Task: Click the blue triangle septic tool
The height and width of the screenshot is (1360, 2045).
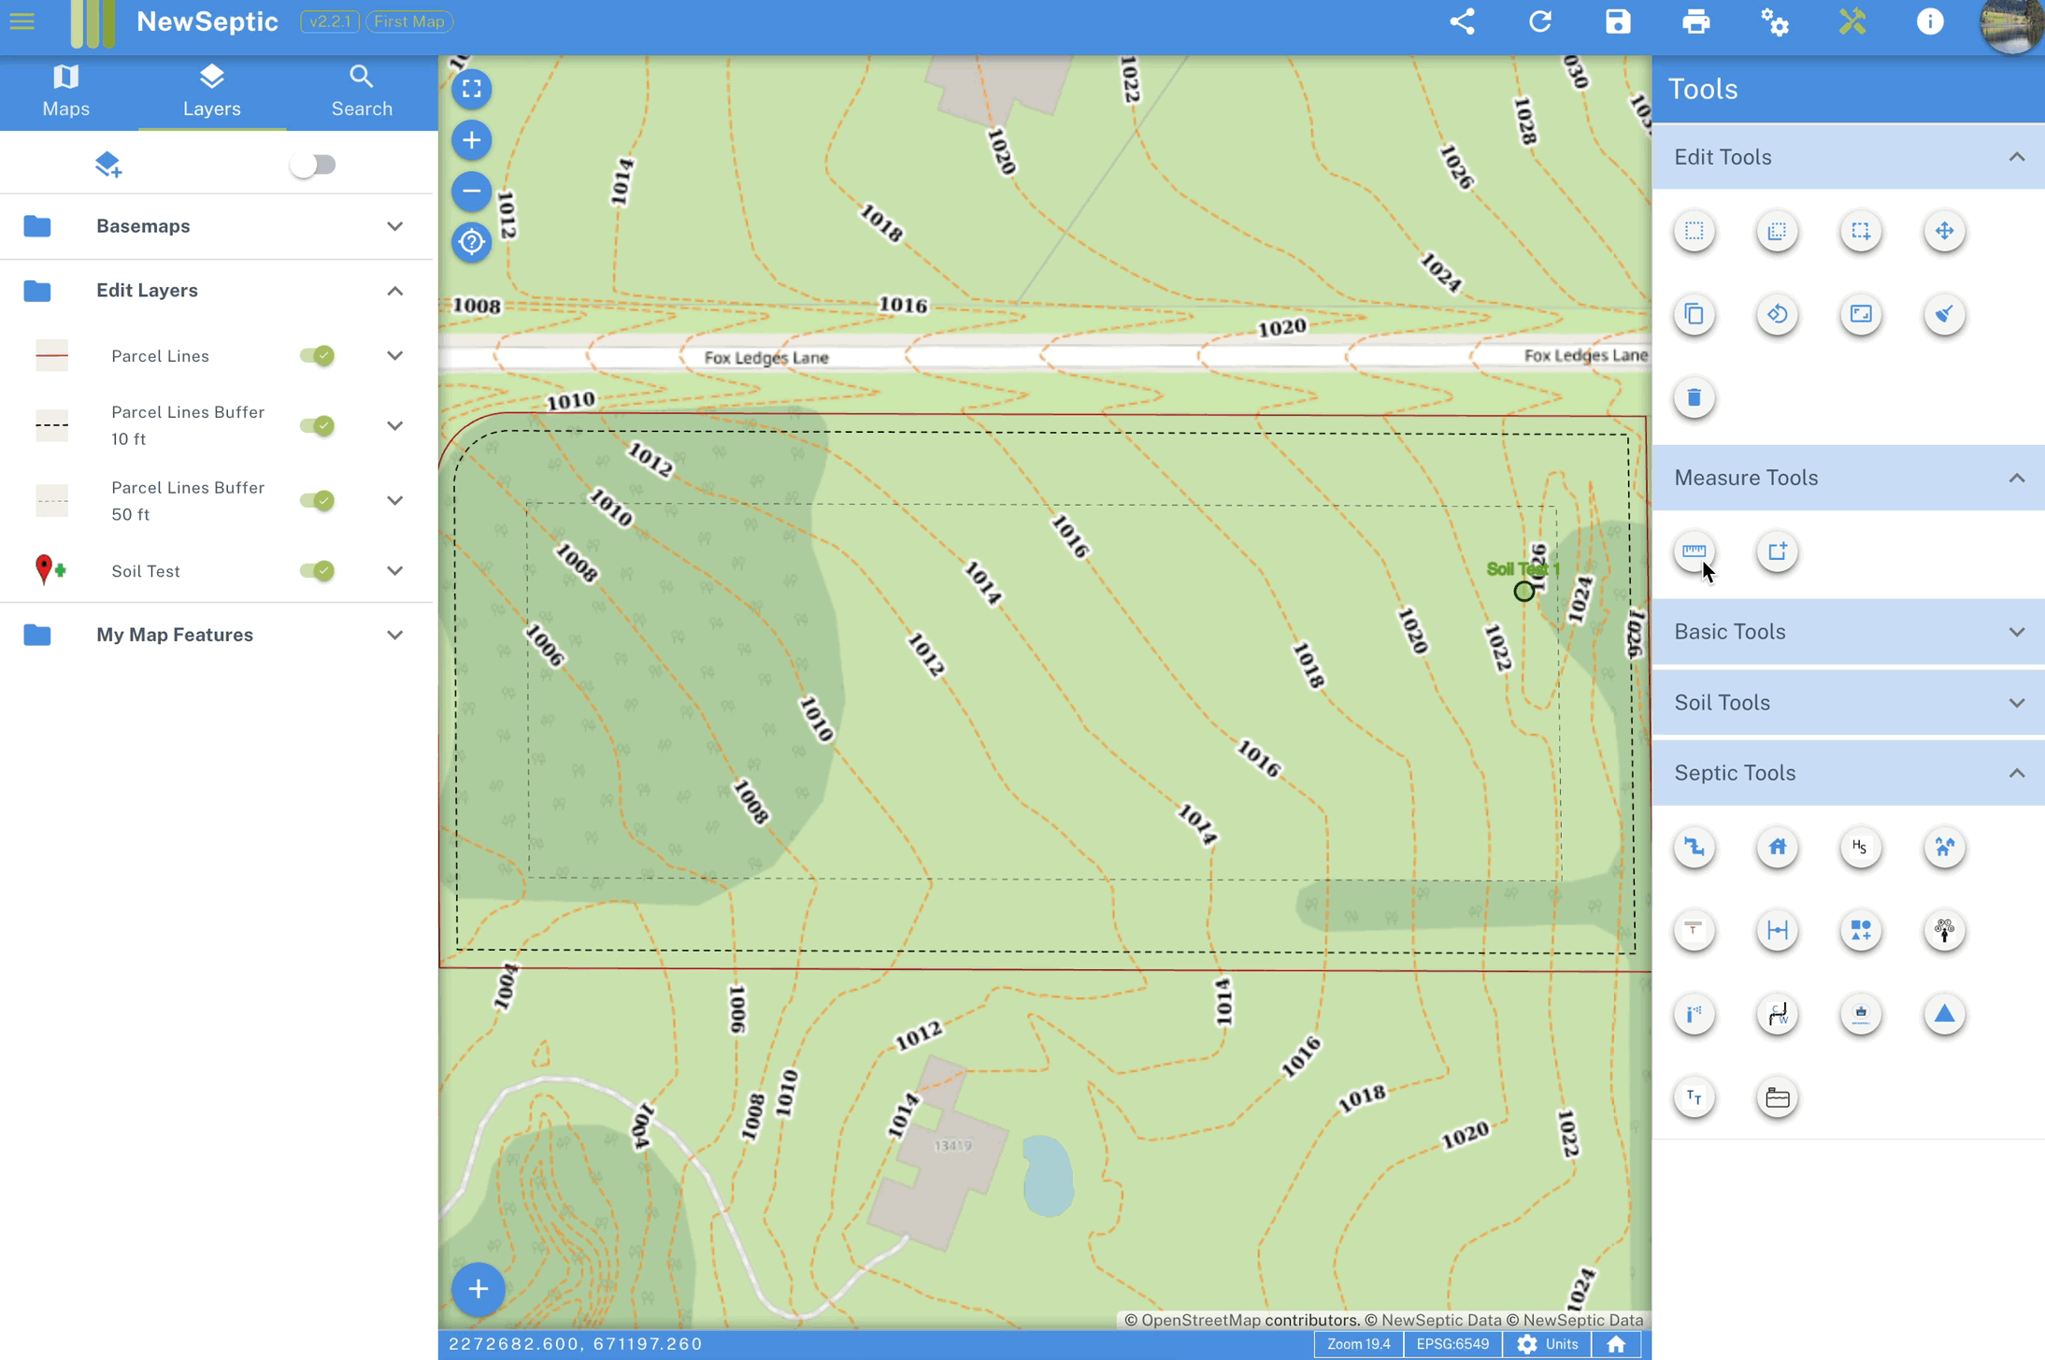Action: tap(1944, 1014)
